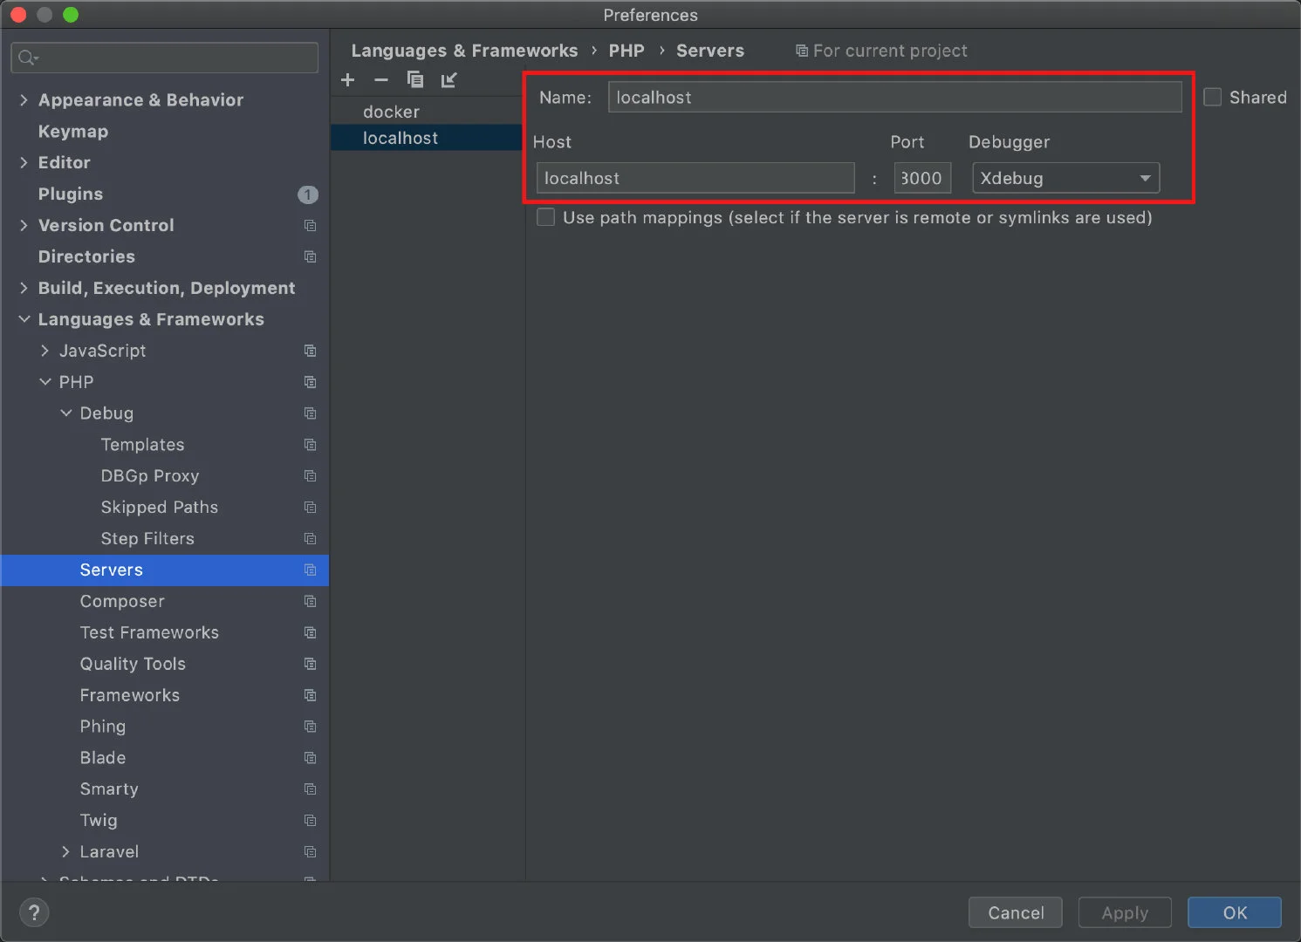Click the remove server minus icon
1301x942 pixels.
coord(381,80)
